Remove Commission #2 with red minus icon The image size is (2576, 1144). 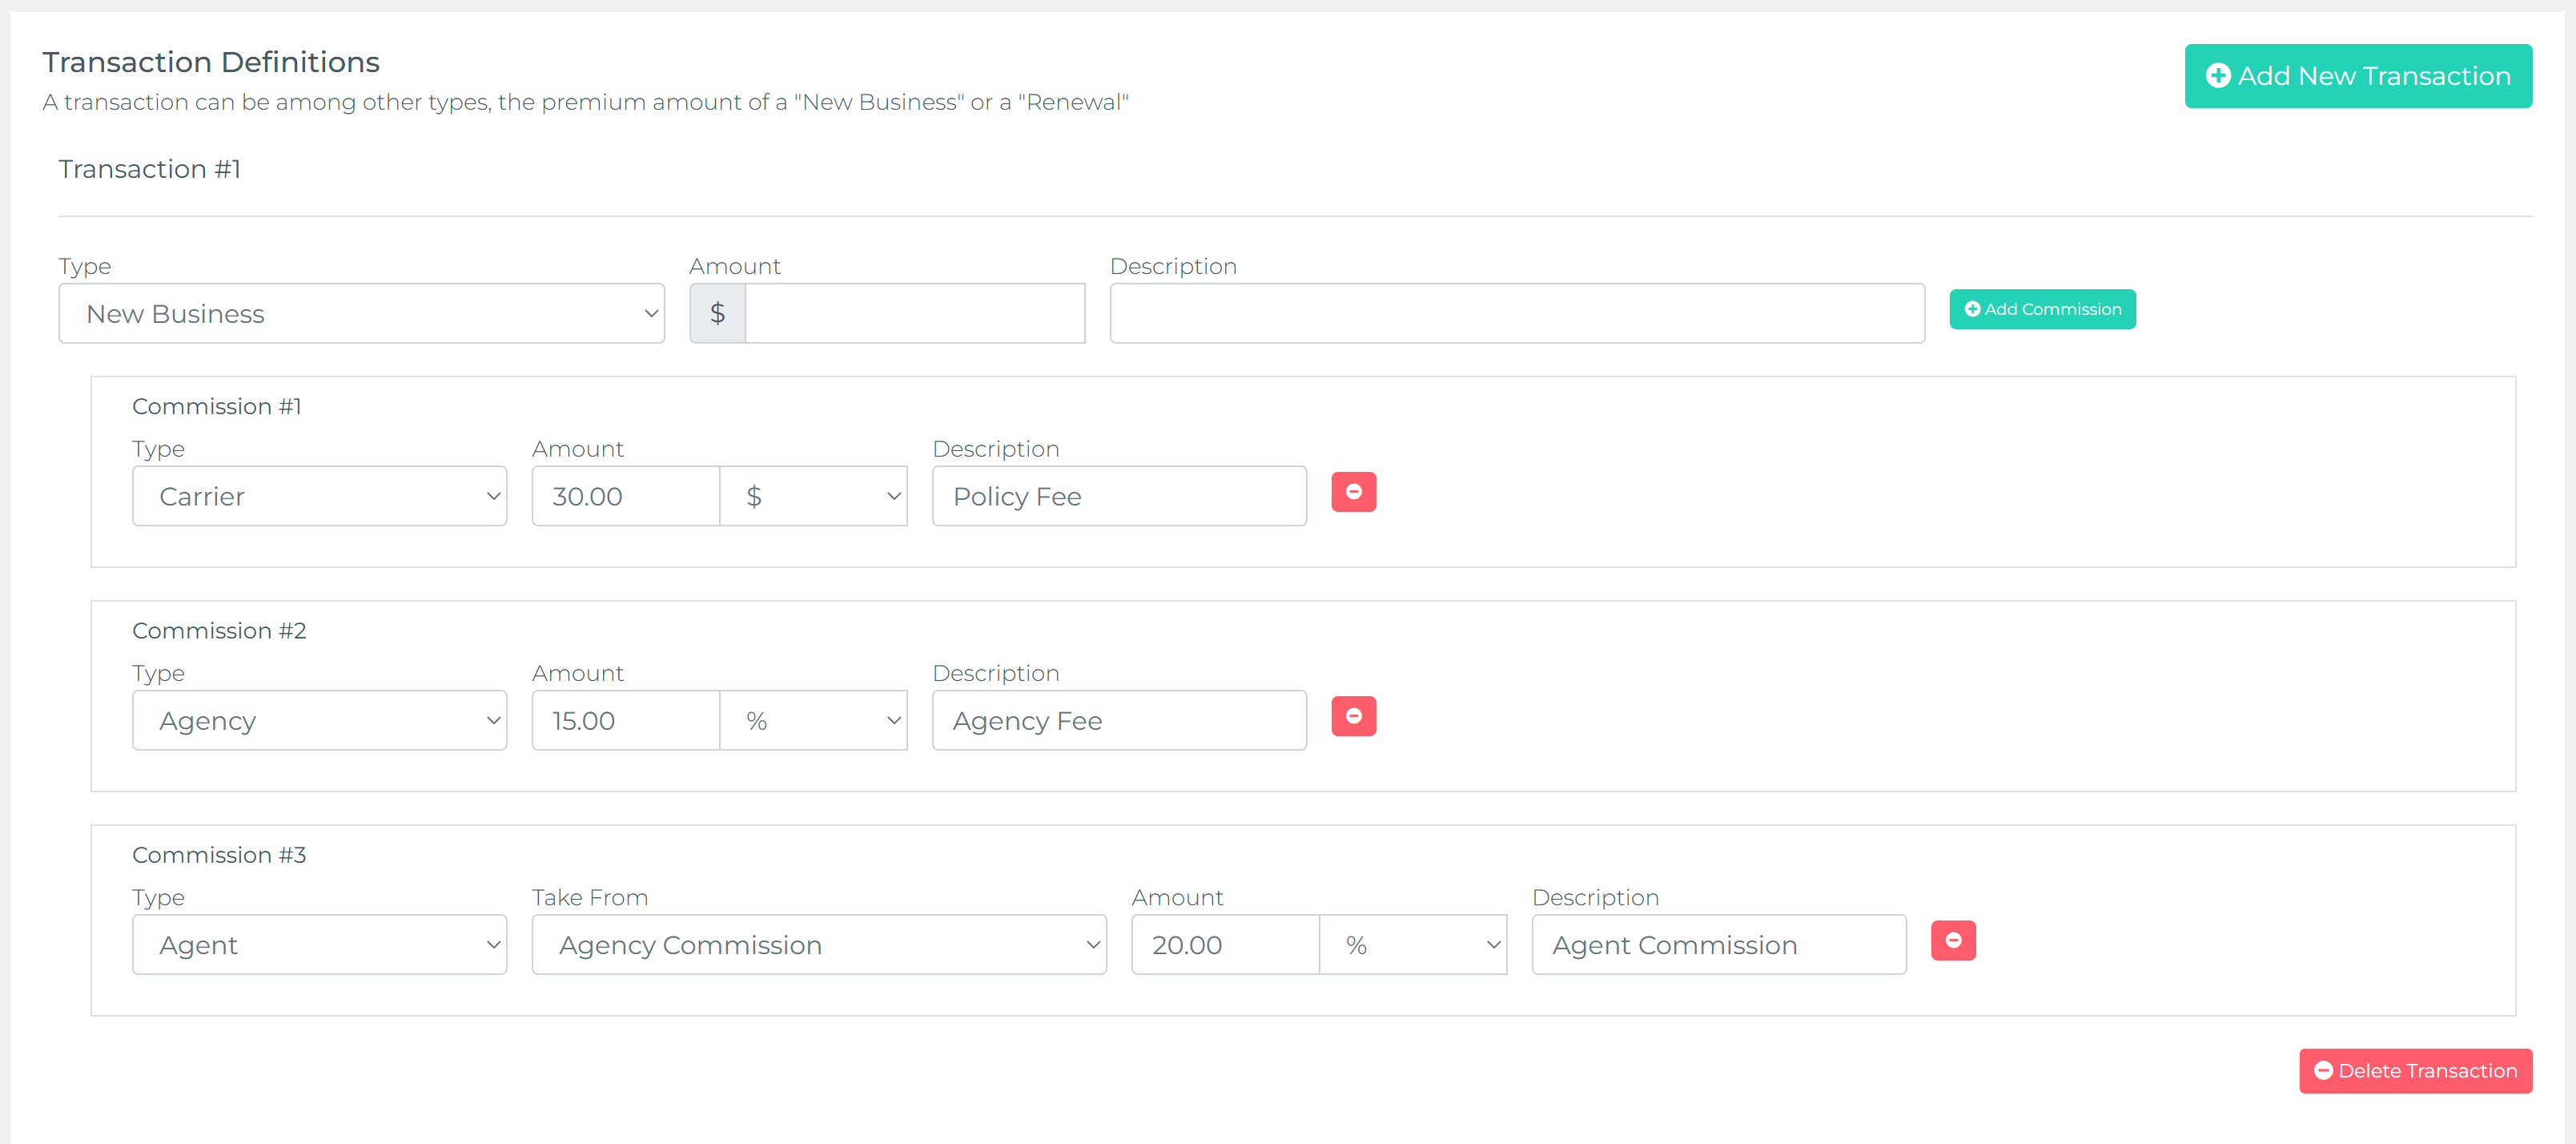(1353, 715)
